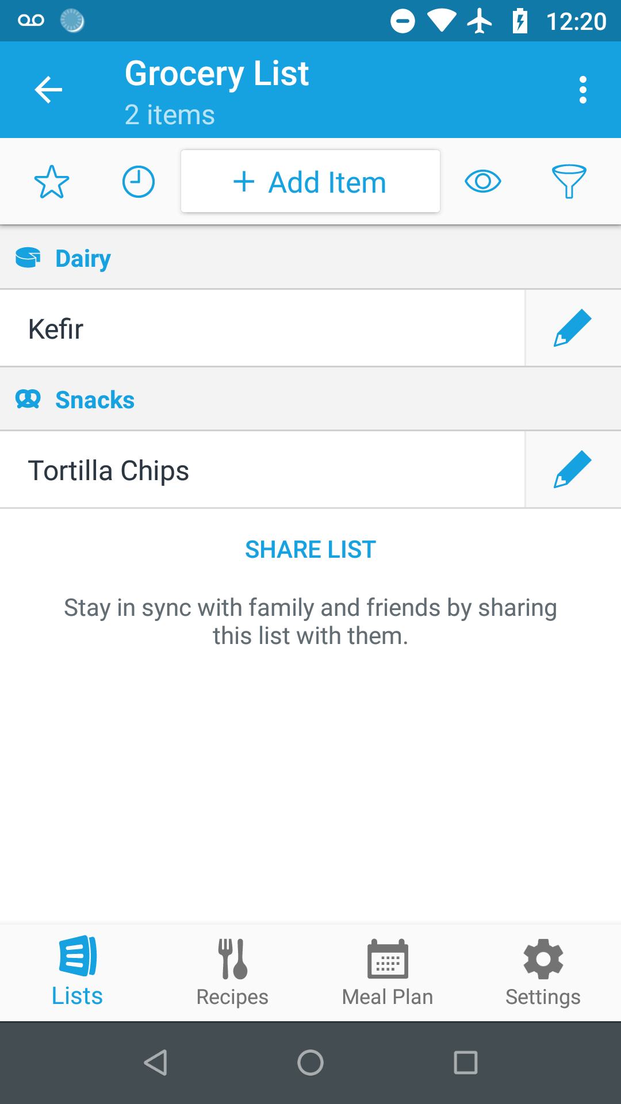Screen dimensions: 621x1104
Task: Check off Kefir item
Action: (262, 329)
